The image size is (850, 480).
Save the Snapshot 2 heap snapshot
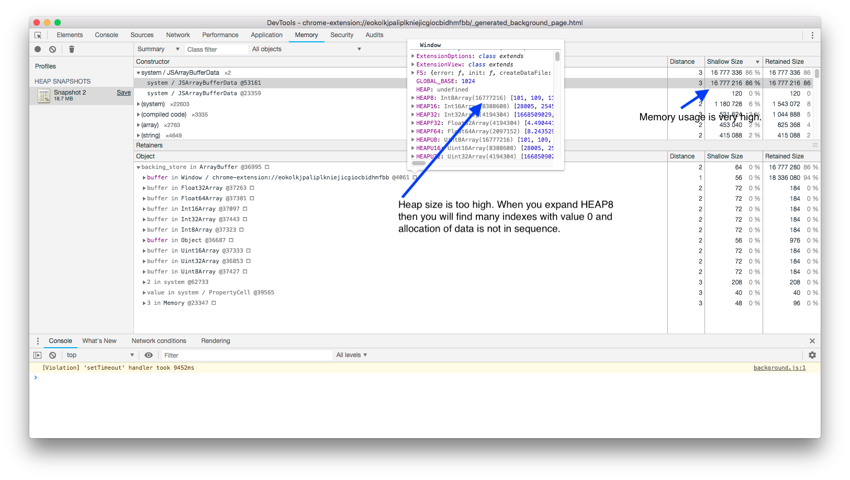(124, 92)
